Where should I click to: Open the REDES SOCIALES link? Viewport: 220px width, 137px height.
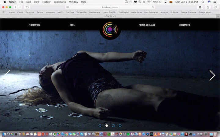click(147, 25)
